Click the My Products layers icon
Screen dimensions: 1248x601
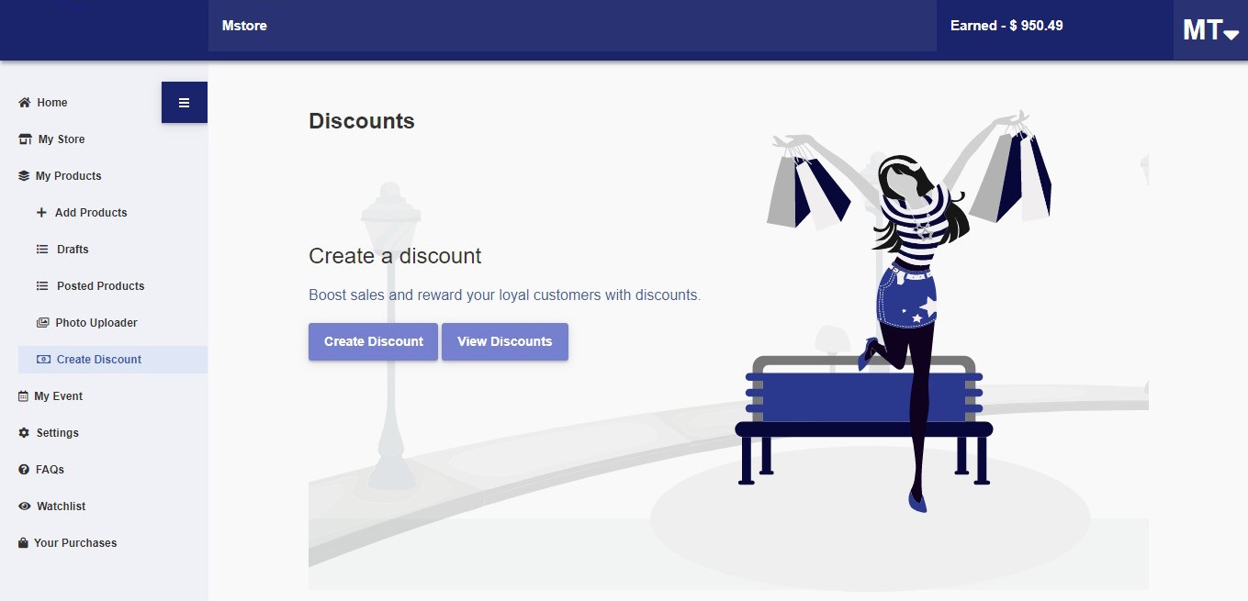tap(24, 176)
